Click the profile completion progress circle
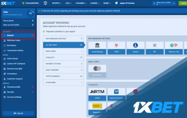 coord(30,13)
